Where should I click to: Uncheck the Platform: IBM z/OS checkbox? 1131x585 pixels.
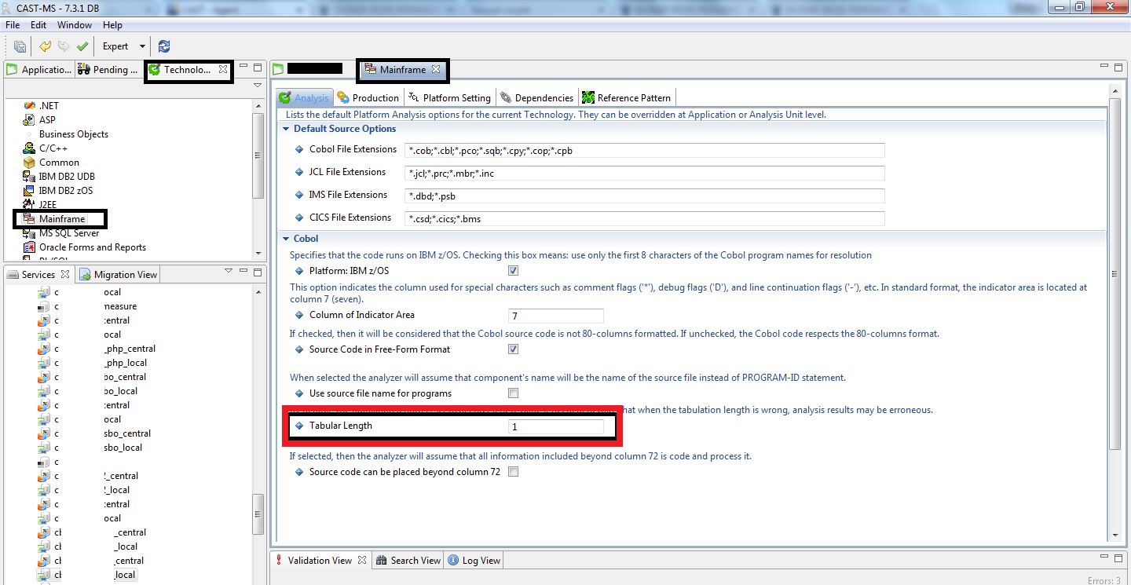click(x=513, y=271)
